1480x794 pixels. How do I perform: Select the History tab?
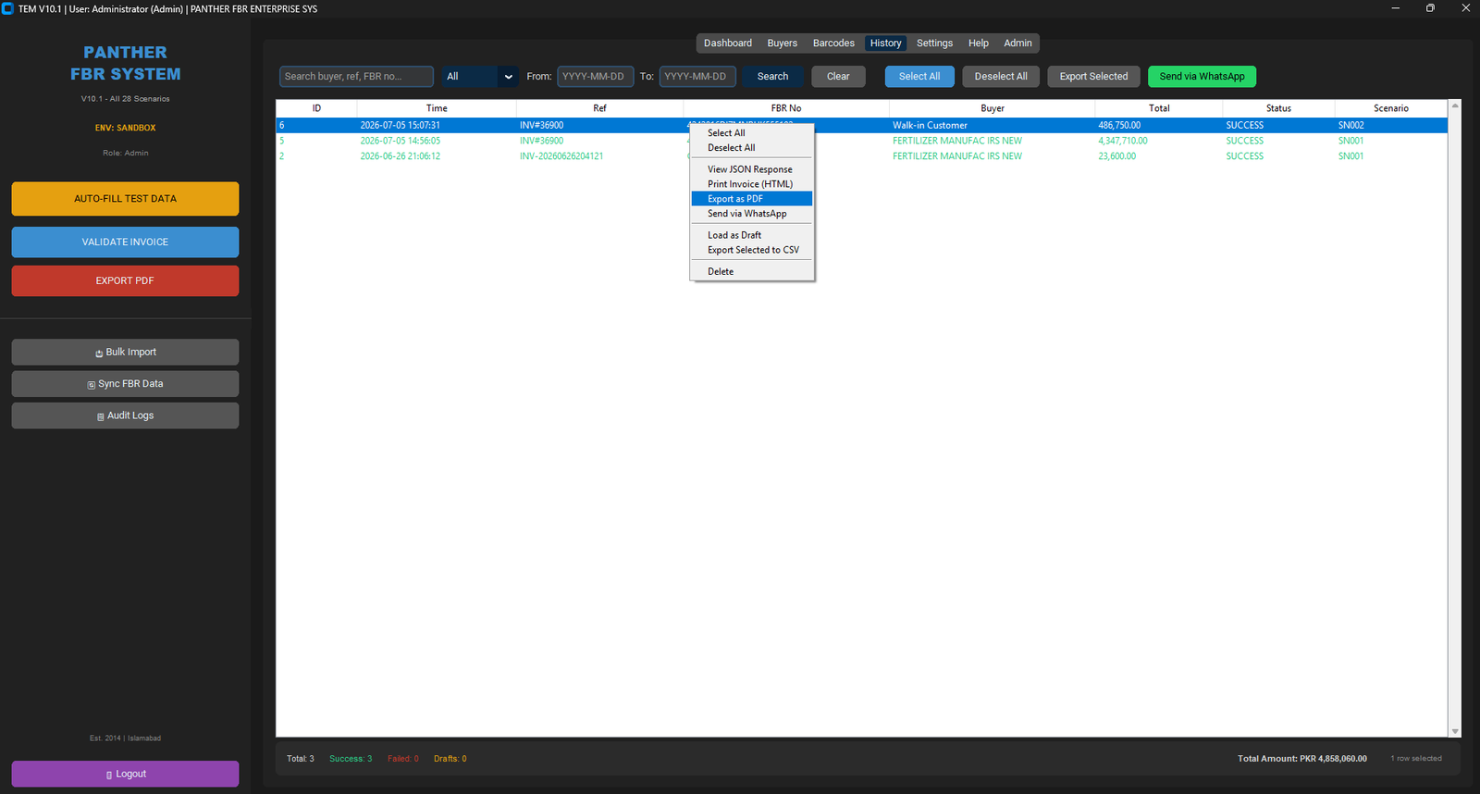click(885, 43)
